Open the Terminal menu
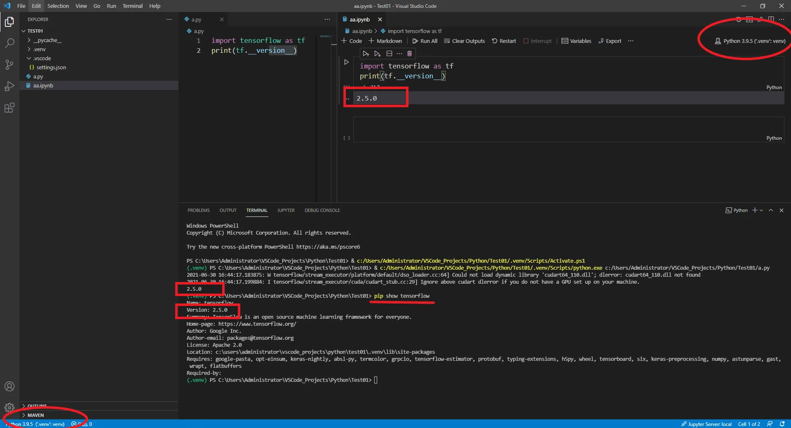This screenshot has height=428, width=791. [x=132, y=6]
